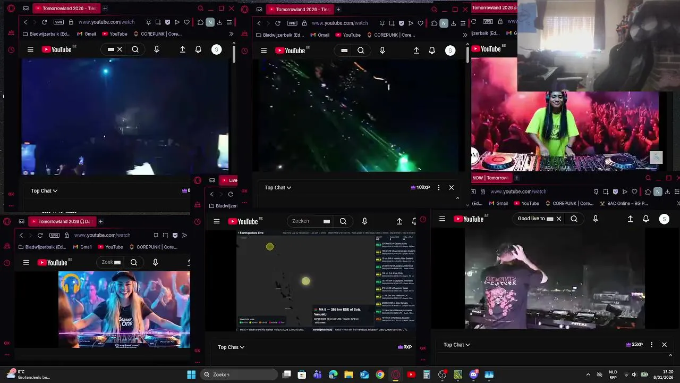Show hidden system tray icons
The height and width of the screenshot is (383, 680).
tap(588, 374)
